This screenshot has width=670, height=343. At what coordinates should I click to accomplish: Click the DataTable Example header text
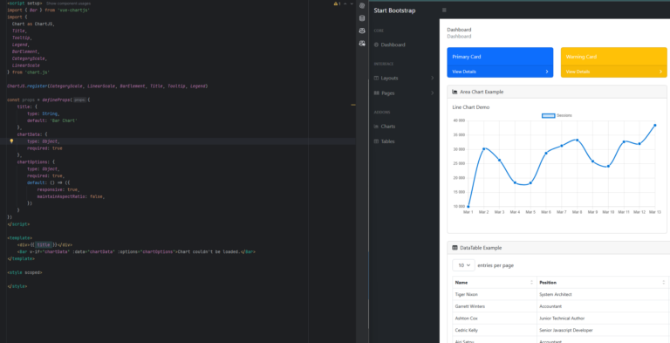481,248
